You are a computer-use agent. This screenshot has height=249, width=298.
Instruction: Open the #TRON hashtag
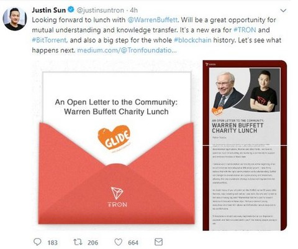pos(245,30)
